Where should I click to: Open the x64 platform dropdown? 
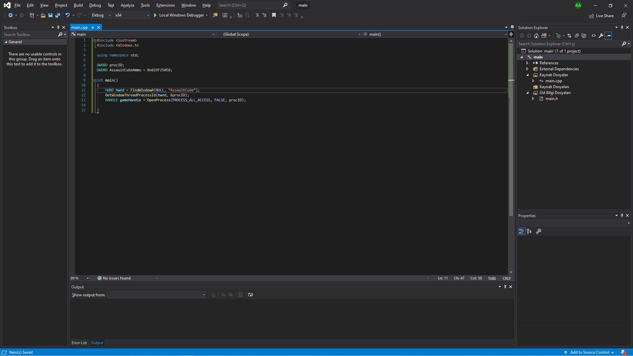click(x=132, y=15)
